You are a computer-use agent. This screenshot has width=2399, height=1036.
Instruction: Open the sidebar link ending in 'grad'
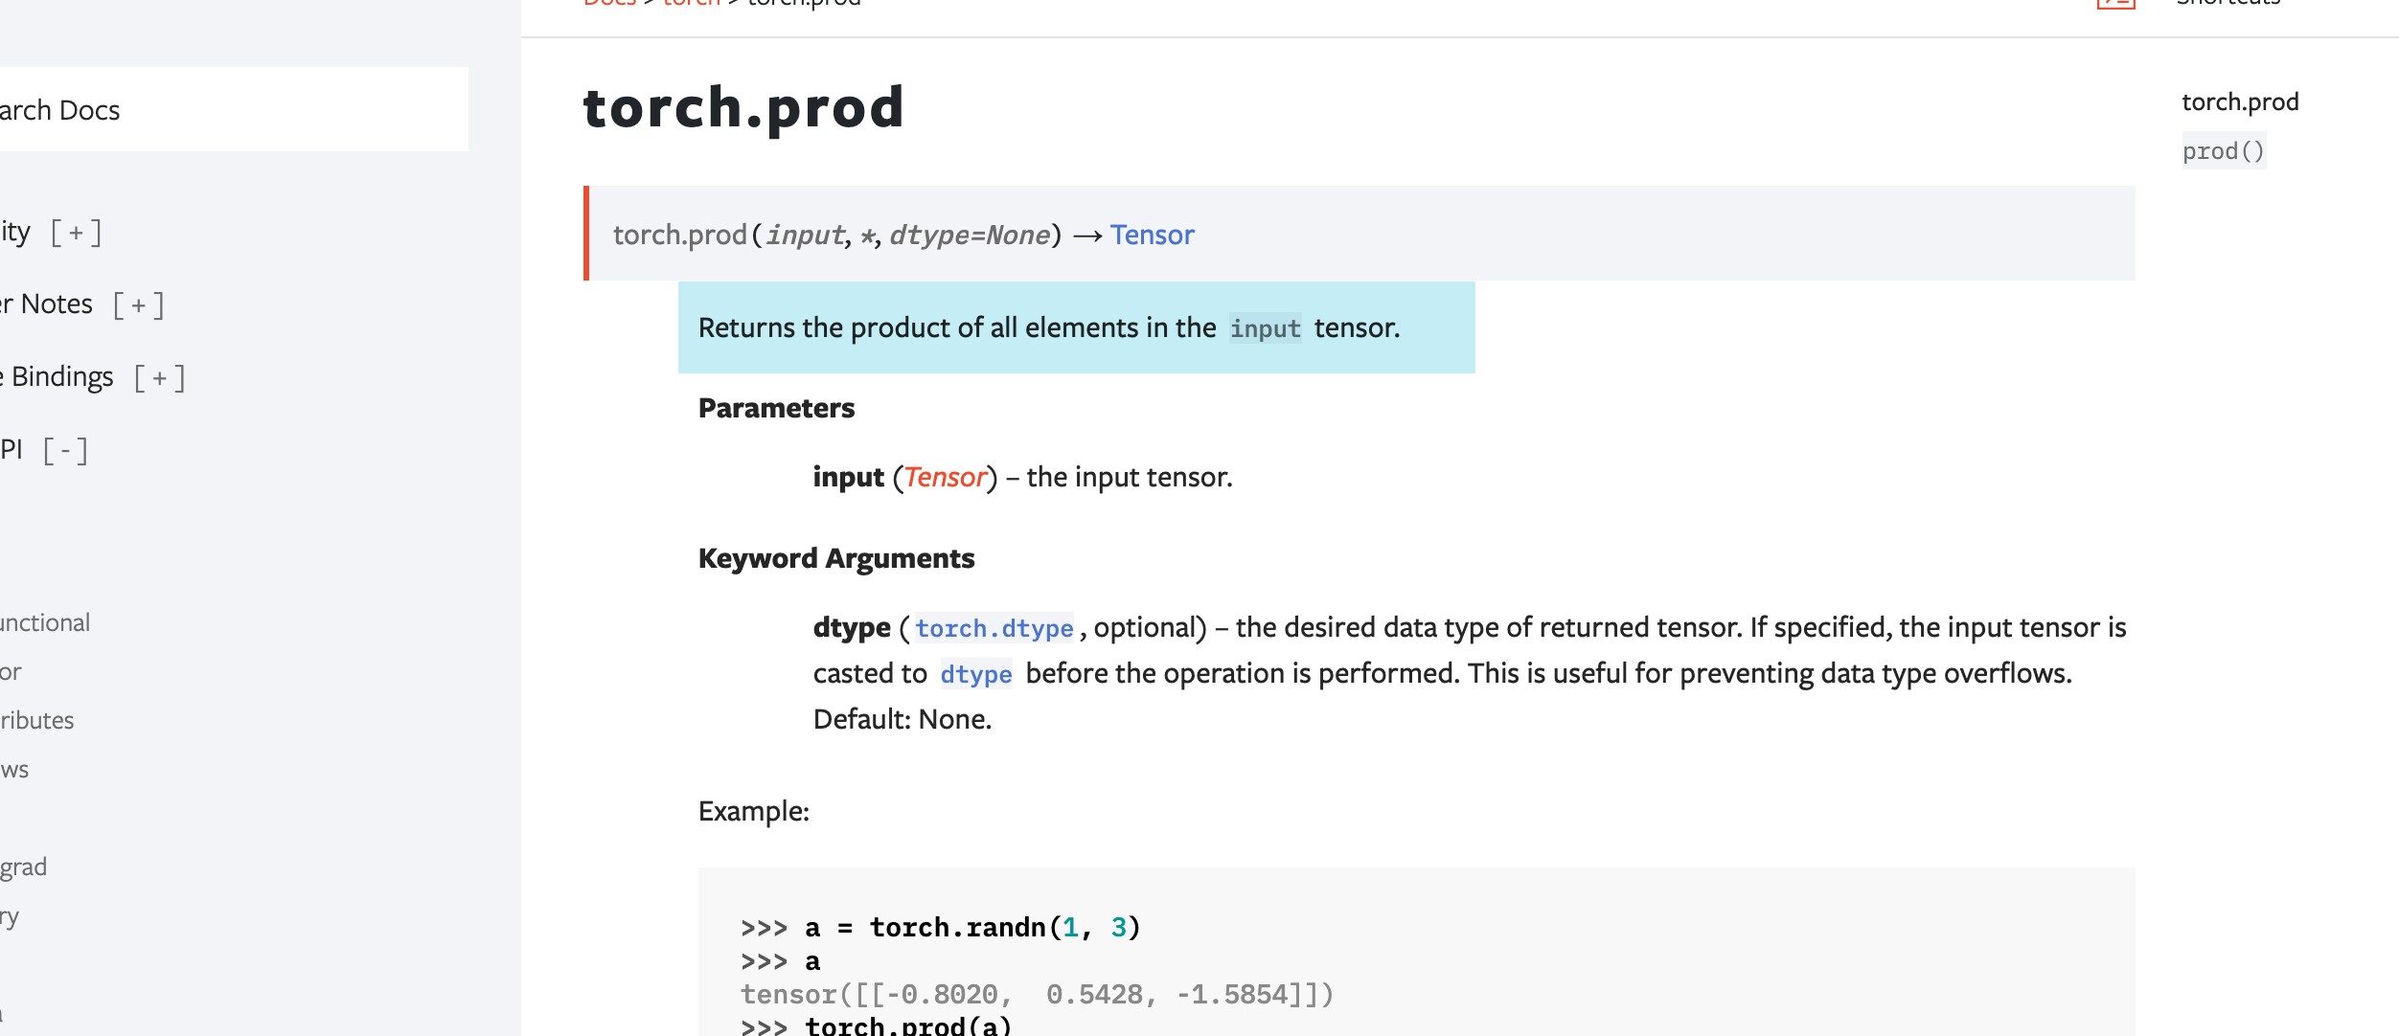pos(24,867)
